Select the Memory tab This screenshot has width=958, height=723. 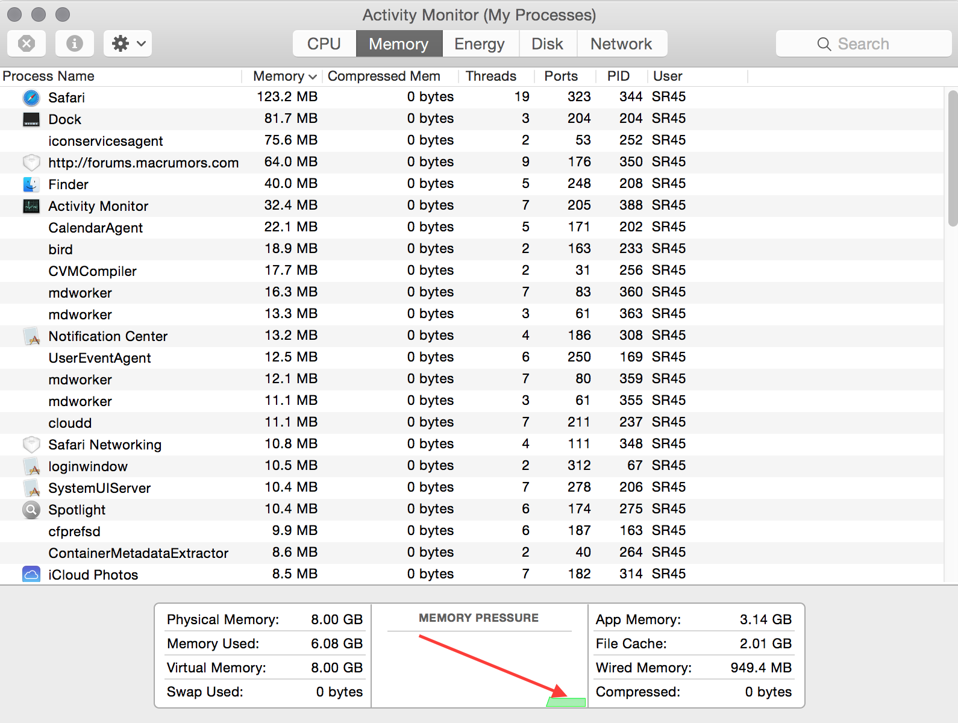[x=399, y=43]
